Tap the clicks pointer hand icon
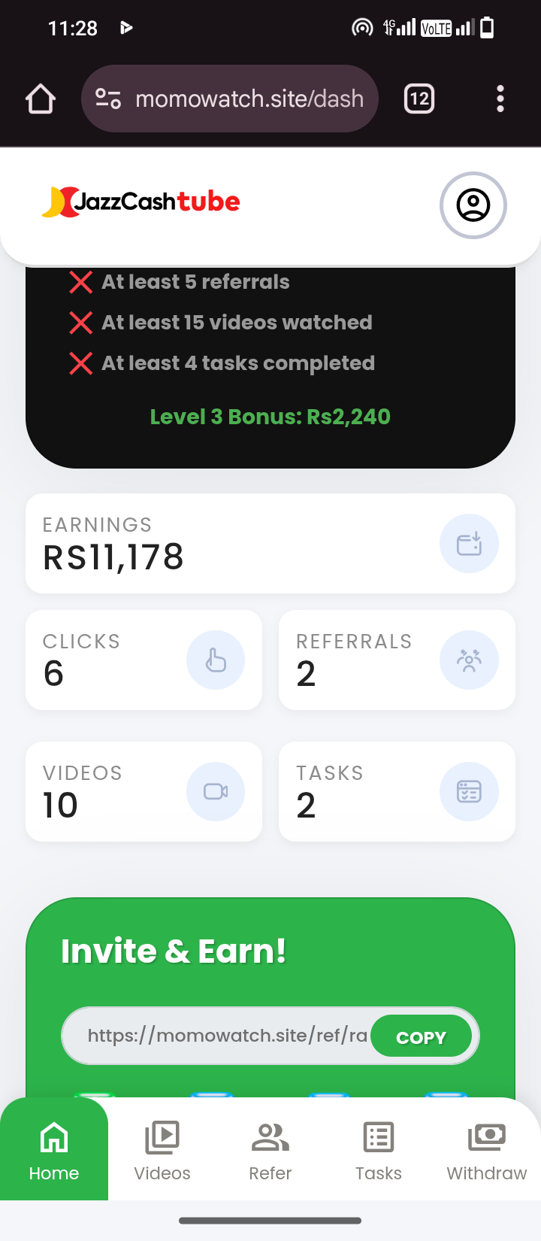541x1241 pixels. click(x=216, y=660)
